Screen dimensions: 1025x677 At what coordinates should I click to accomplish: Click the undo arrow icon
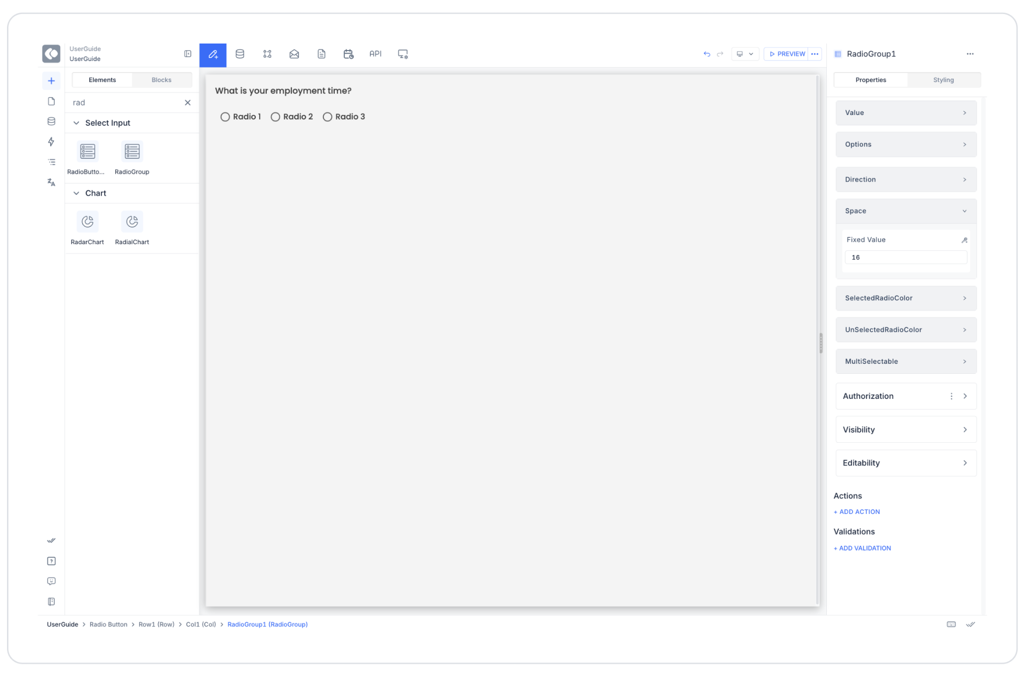707,54
